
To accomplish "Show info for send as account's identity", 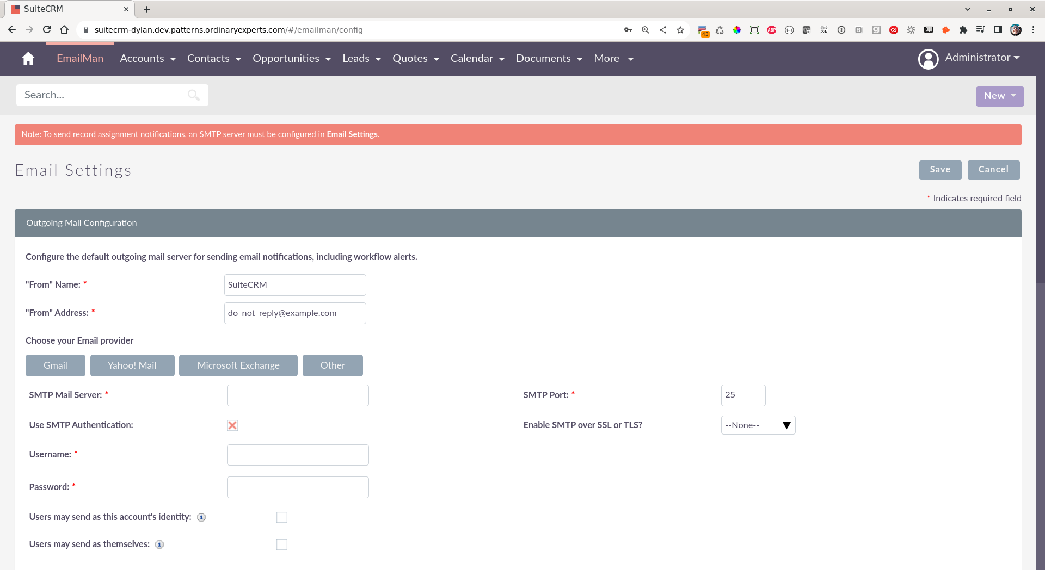I will [x=201, y=517].
